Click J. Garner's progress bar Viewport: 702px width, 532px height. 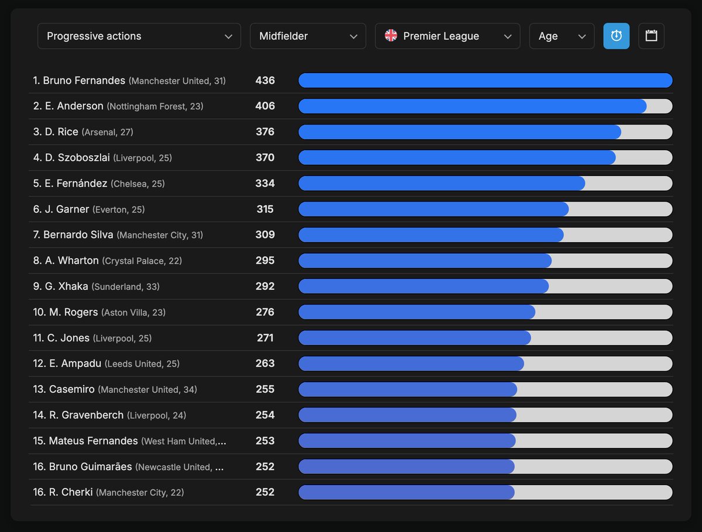pos(486,209)
